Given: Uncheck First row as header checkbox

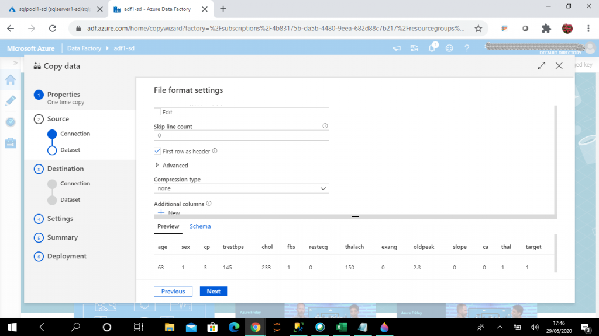Looking at the screenshot, I should (157, 151).
